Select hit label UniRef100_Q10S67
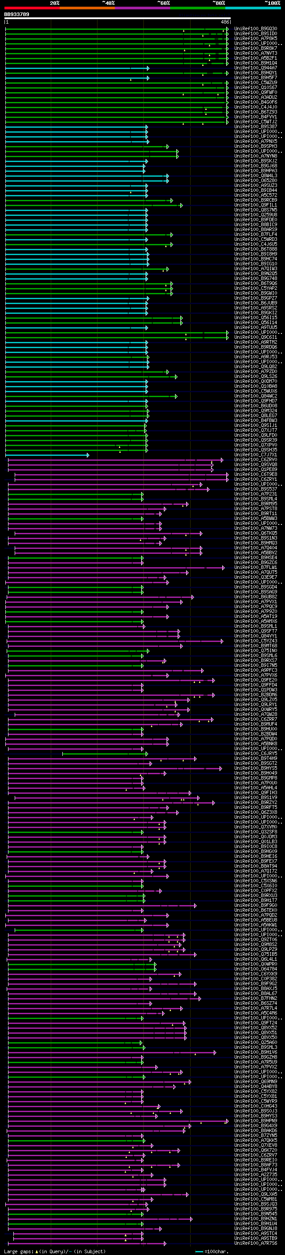Screen dimensions: 285x1255 [256, 87]
